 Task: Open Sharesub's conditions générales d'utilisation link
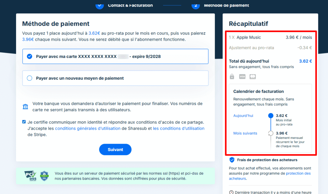click(x=87, y=128)
